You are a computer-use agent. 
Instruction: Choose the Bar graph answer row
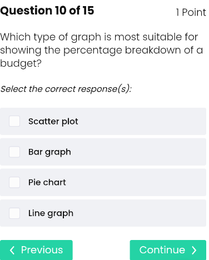pyautogui.click(x=103, y=152)
